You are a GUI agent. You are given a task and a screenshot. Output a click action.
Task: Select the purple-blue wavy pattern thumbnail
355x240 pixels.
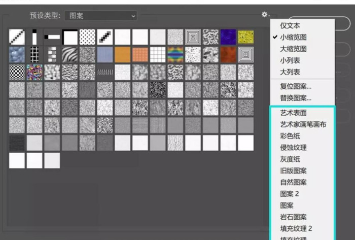click(228, 37)
